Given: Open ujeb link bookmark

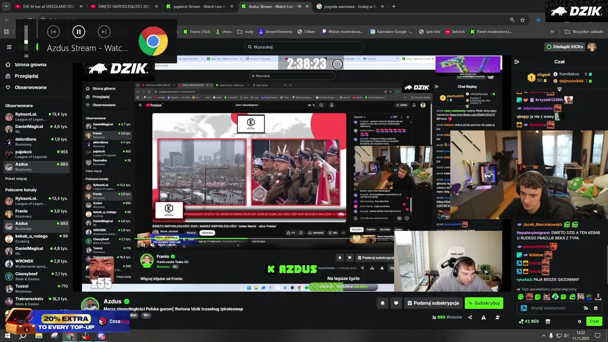Looking at the screenshot, I should pyautogui.click(x=430, y=32).
